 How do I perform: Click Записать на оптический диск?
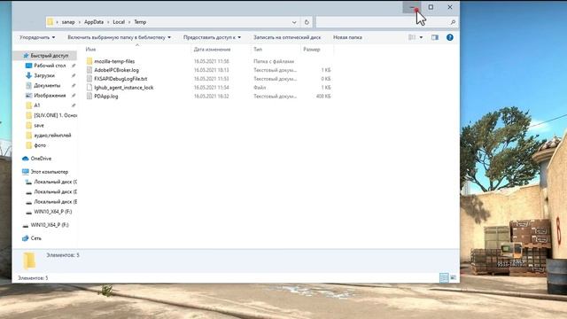[x=287, y=37]
